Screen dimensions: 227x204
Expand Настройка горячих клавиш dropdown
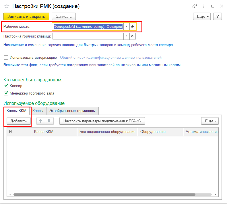pyautogui.click(x=127, y=36)
